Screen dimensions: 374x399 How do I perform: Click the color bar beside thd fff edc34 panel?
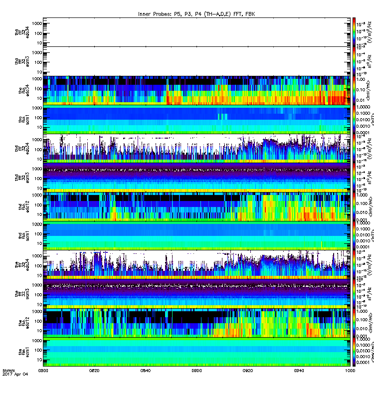(x=354, y=149)
